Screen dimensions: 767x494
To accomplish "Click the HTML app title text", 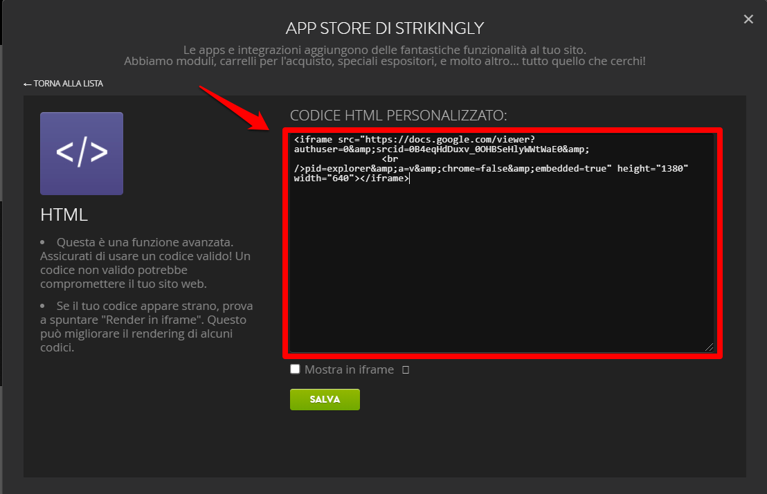I will [x=64, y=214].
